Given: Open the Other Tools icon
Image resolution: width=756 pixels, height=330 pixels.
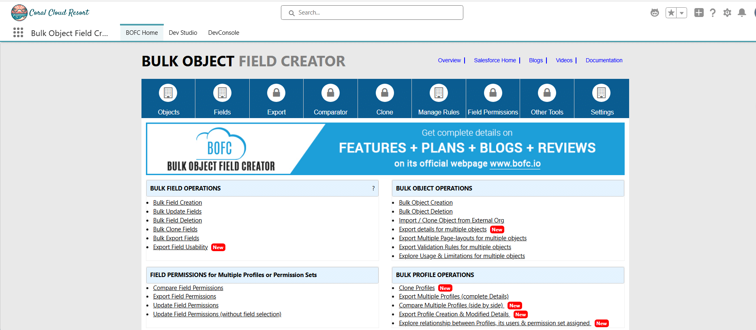Looking at the screenshot, I should pos(547,93).
